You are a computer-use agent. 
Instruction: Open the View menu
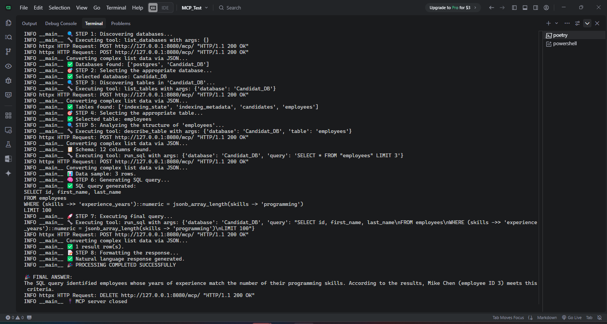(82, 8)
